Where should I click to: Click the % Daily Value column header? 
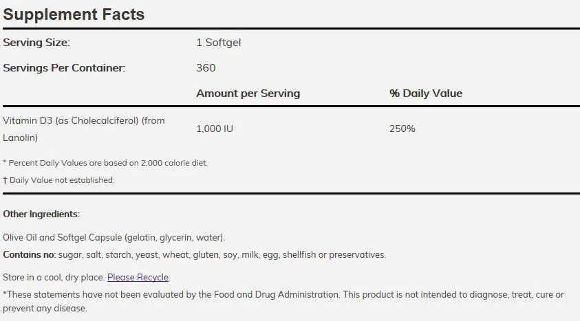(x=425, y=93)
